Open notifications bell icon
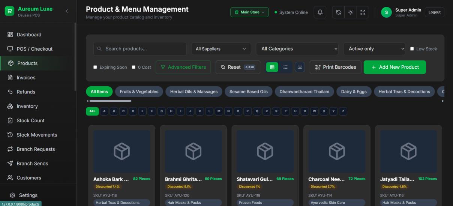Viewport: 453px width, 206px height. pos(320,12)
